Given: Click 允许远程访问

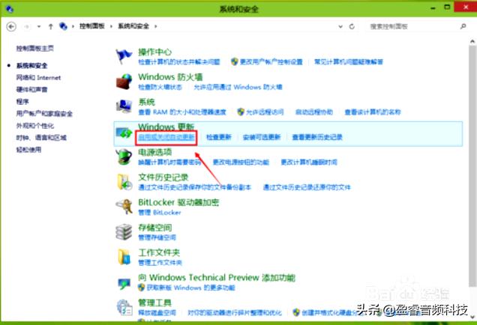Looking at the screenshot, I should click(265, 112).
